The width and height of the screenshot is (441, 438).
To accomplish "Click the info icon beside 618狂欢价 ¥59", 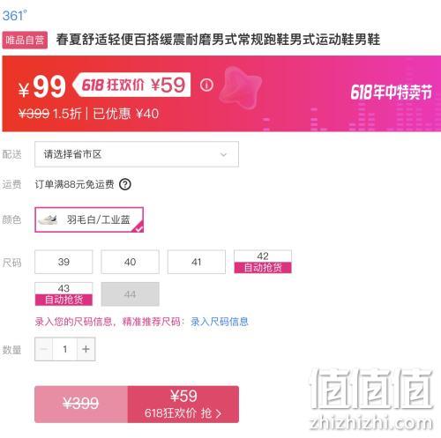I will tap(206, 85).
